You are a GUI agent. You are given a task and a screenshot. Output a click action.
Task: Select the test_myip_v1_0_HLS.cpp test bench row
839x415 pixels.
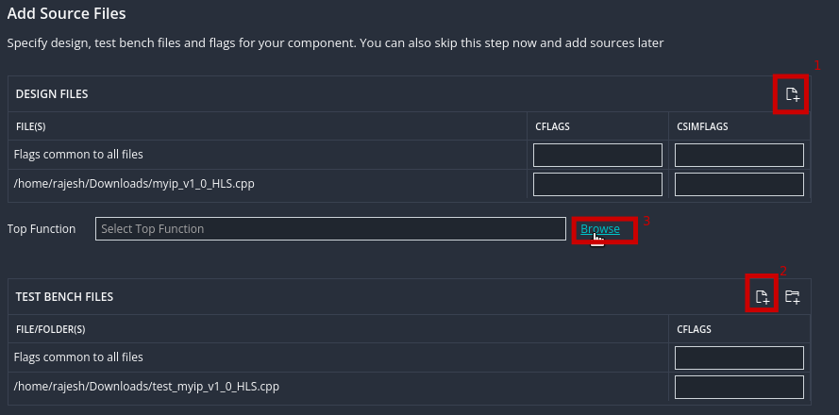tap(146, 387)
